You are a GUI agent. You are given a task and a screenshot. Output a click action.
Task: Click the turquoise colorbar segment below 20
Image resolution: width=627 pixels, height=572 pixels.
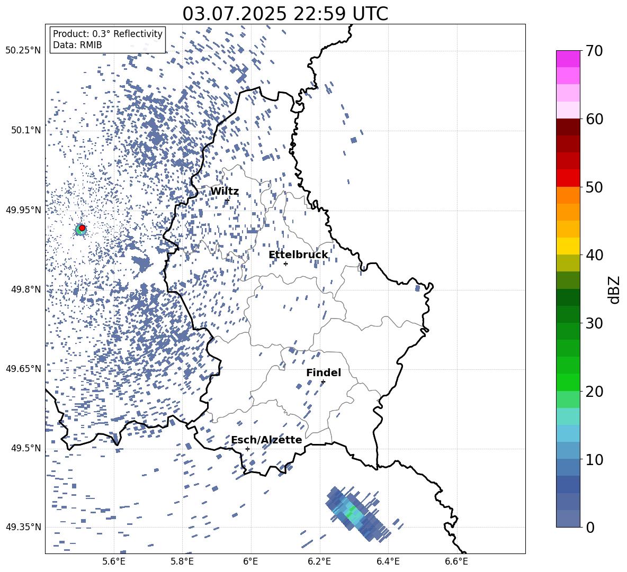point(568,416)
